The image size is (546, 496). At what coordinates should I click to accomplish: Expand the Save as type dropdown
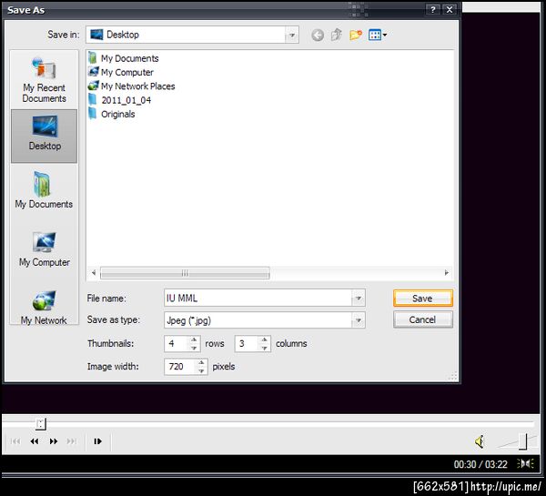tap(359, 320)
